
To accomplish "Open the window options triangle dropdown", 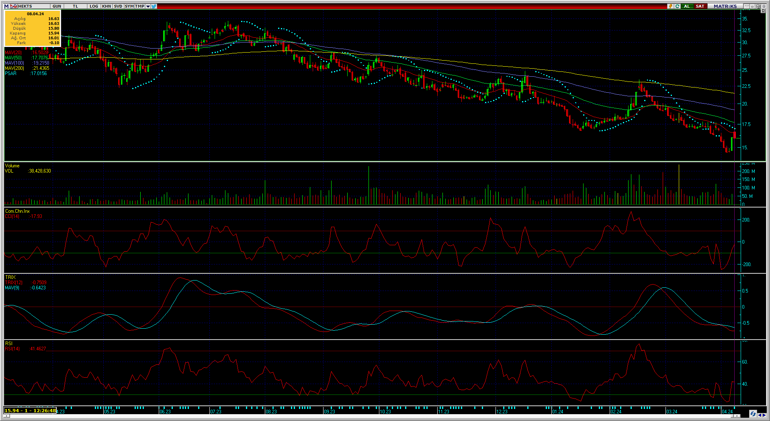I will coord(747,6).
